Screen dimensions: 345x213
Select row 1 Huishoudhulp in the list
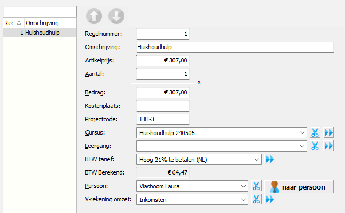pos(40,33)
